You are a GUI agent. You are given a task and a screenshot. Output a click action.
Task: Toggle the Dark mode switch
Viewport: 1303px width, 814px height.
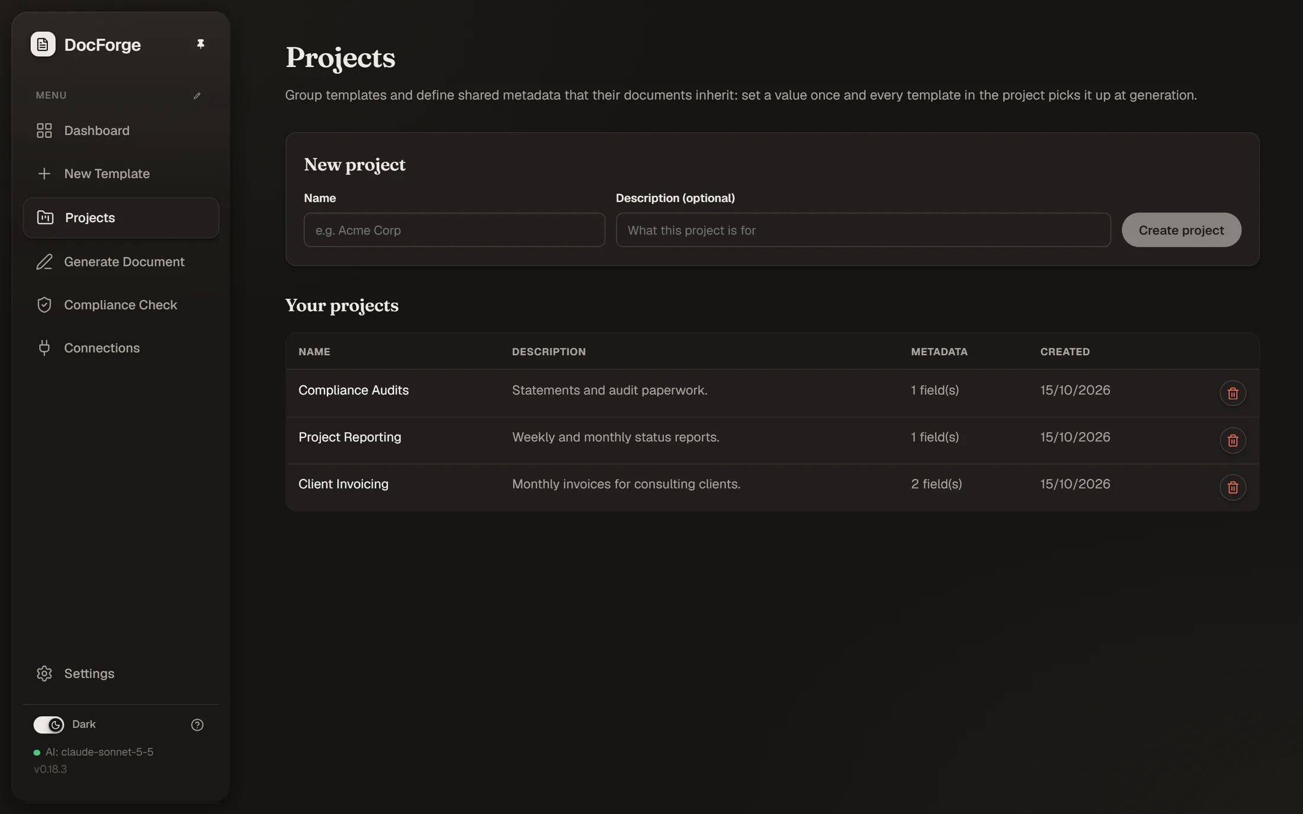click(49, 725)
